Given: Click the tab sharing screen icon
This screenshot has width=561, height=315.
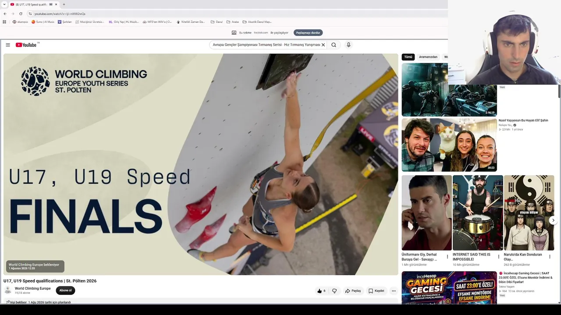Looking at the screenshot, I should coord(234,32).
